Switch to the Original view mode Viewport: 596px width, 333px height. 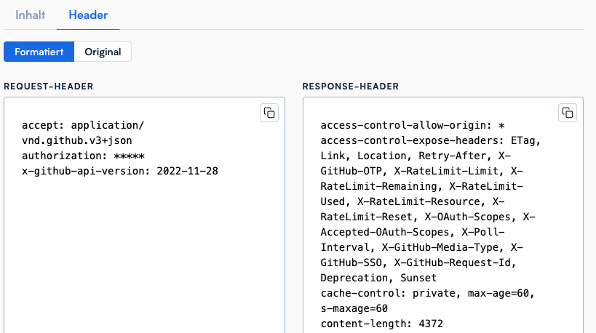(103, 52)
